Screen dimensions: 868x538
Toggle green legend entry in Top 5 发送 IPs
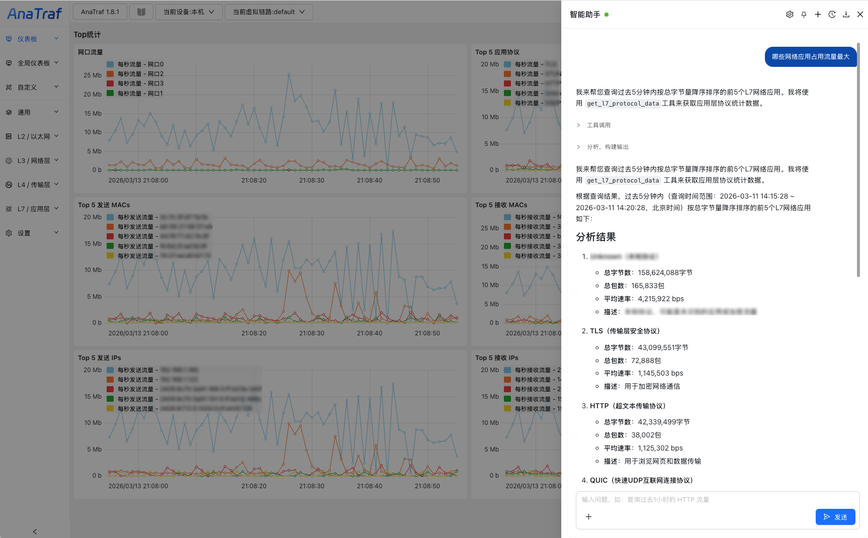point(184,399)
